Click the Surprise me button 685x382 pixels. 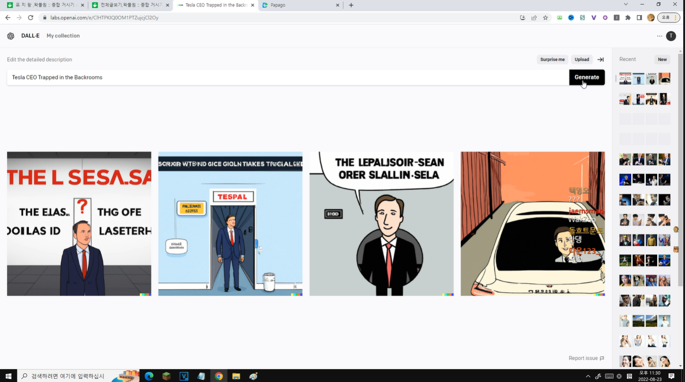tap(552, 59)
